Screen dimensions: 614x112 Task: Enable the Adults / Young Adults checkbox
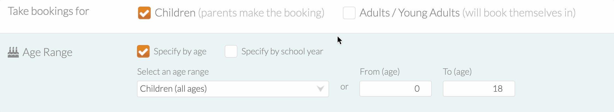tap(349, 13)
